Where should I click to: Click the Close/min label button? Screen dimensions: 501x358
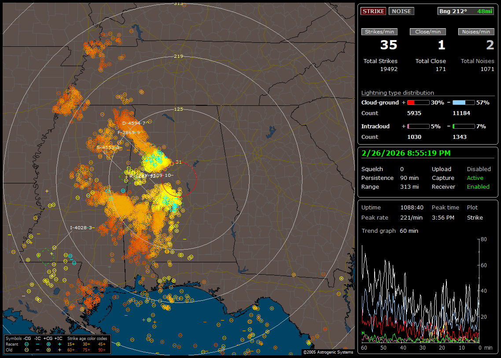click(x=428, y=32)
